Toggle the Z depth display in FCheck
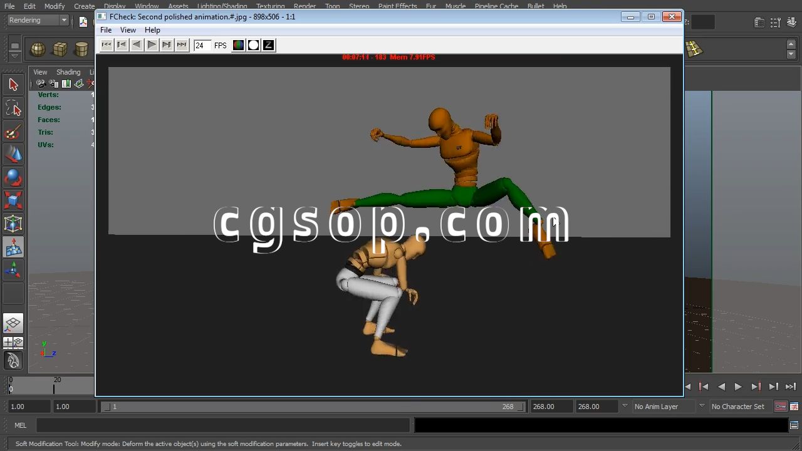The image size is (802, 451). [x=268, y=45]
